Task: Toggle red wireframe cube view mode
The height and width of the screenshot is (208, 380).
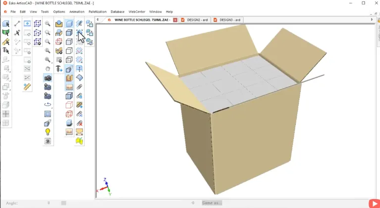Action: [x=69, y=105]
